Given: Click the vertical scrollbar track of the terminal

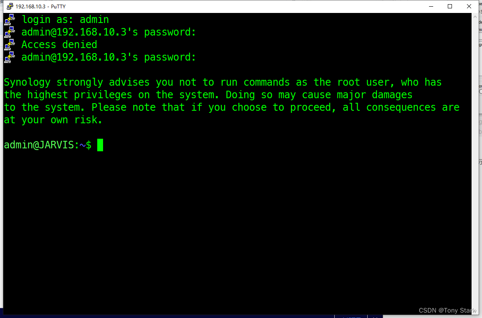Looking at the screenshot, I should 475,163.
